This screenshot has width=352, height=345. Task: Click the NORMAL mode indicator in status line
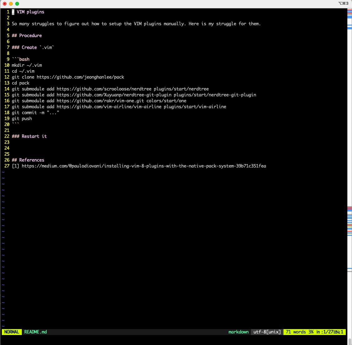(x=12, y=332)
